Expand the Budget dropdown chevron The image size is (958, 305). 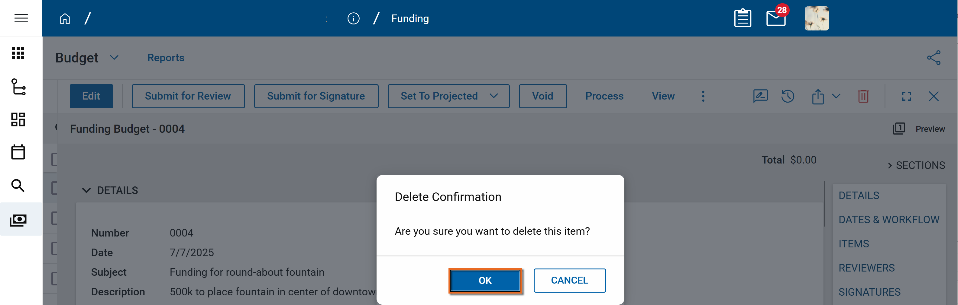tap(114, 58)
